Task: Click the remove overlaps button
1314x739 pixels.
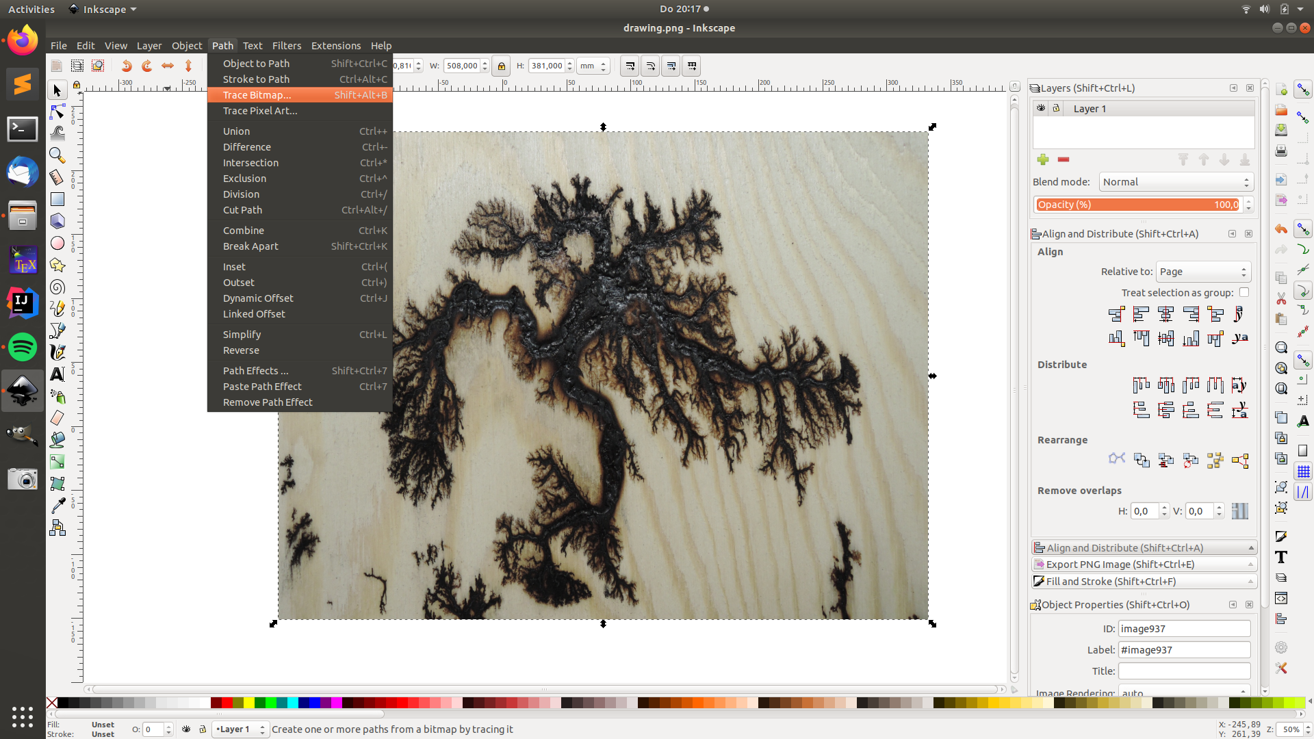Action: (x=1239, y=511)
